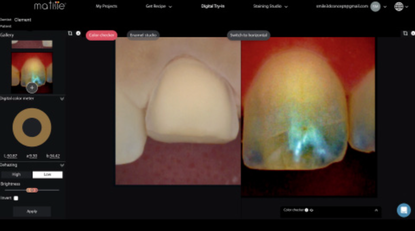This screenshot has width=415, height=231.
Task: Open the chat support bubble
Action: pos(404,210)
